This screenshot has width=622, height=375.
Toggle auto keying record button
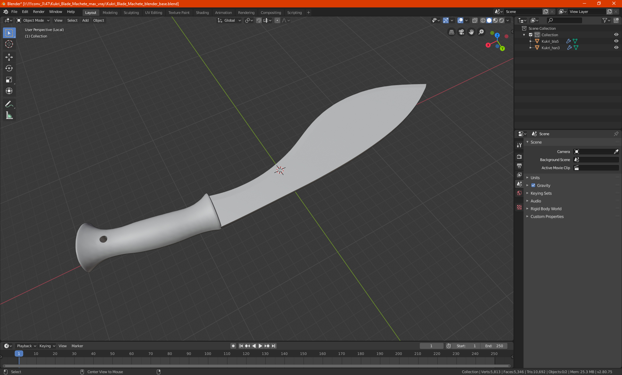[233, 346]
